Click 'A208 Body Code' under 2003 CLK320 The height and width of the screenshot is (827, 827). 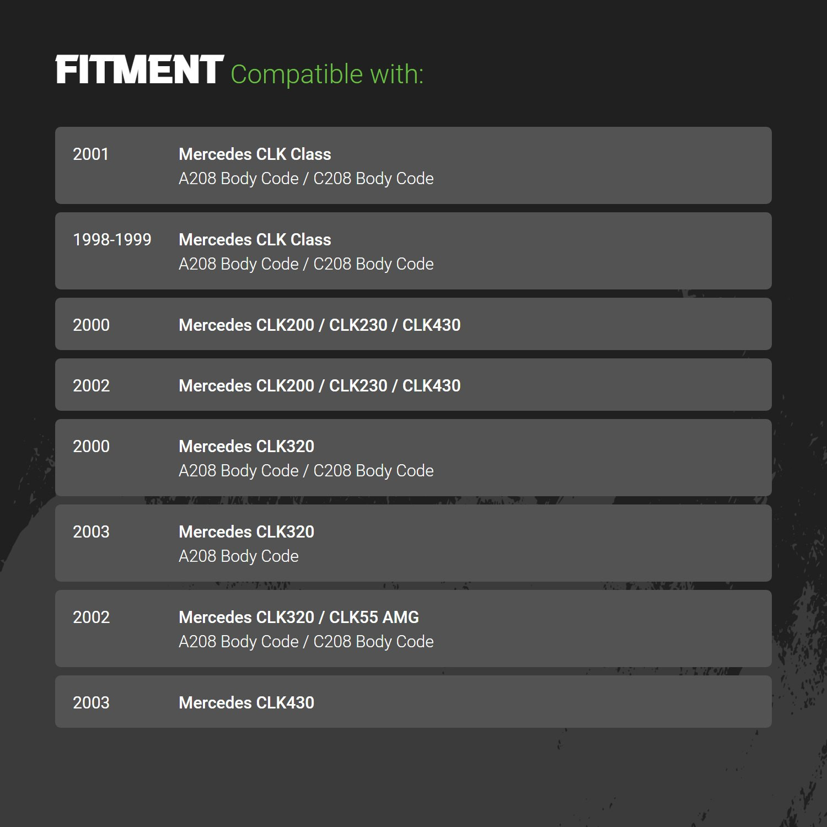(x=239, y=556)
